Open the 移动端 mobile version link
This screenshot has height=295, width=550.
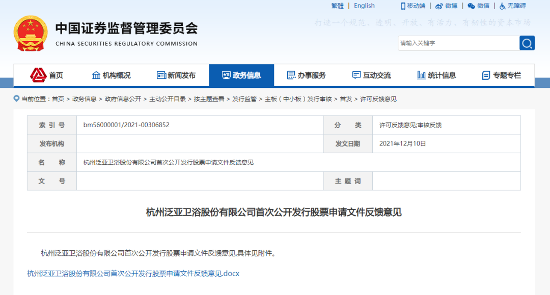(416, 6)
